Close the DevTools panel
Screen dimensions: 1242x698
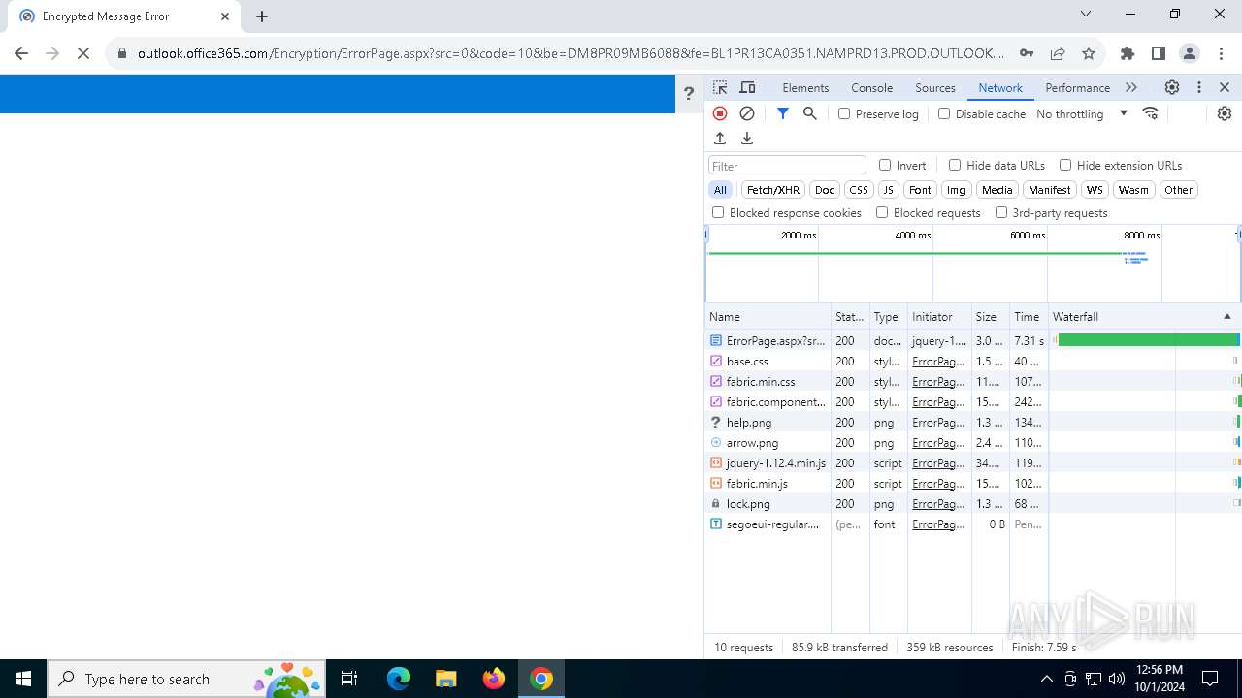[1225, 87]
